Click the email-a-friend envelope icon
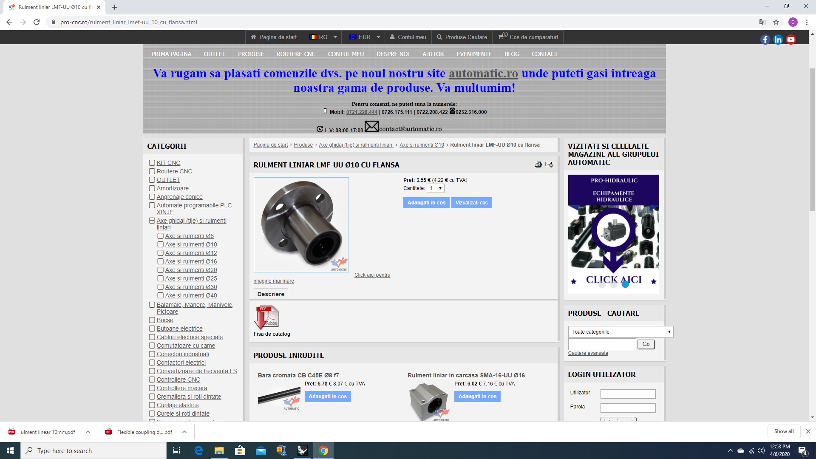Viewport: 816px width, 459px height. [549, 165]
